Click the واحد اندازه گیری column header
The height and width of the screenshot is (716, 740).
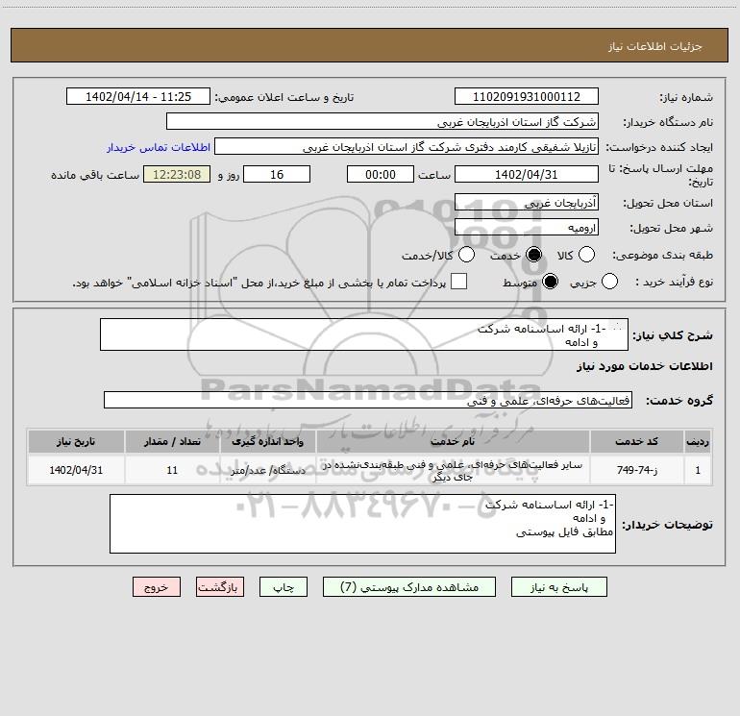coord(267,442)
